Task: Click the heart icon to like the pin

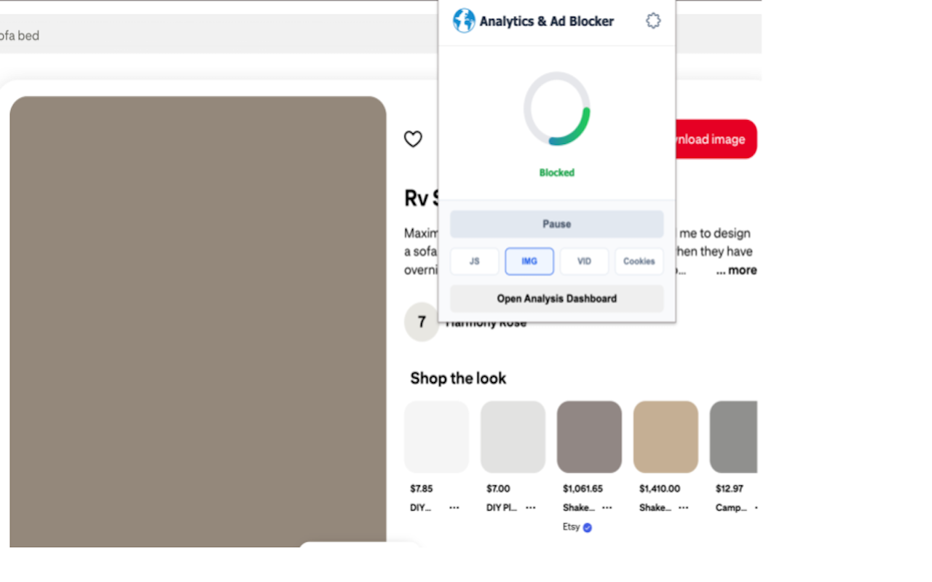Action: pos(413,139)
